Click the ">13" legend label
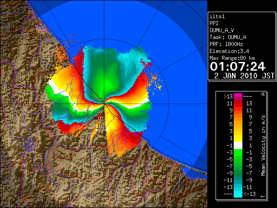The height and width of the screenshot is (208, 277). 228,97
